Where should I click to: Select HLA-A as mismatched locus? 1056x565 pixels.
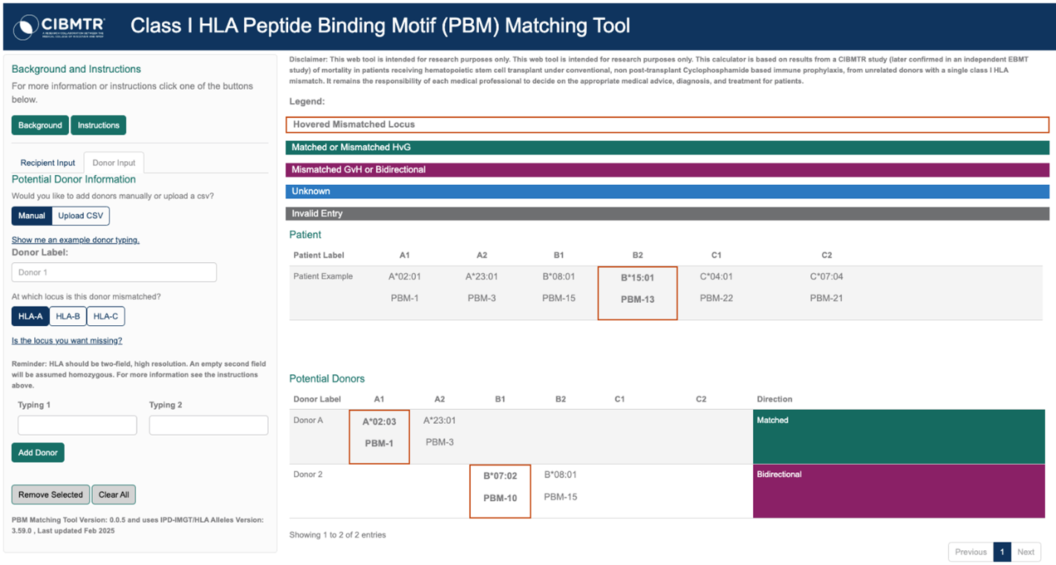pyautogui.click(x=30, y=316)
